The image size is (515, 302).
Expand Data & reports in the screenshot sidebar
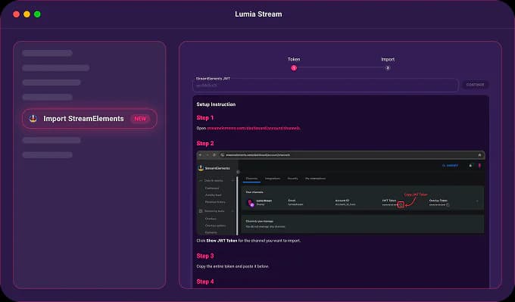(x=217, y=181)
